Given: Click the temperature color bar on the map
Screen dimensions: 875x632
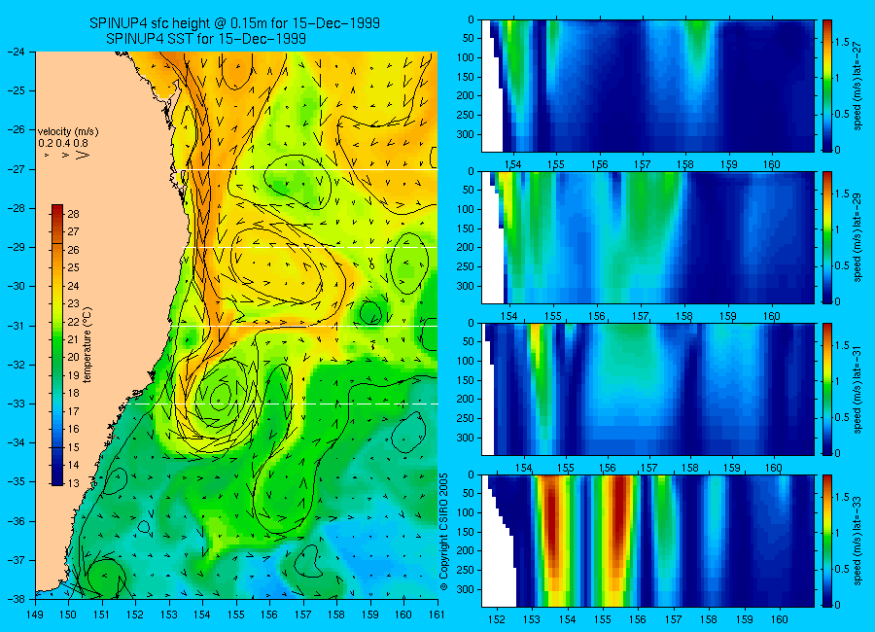Looking at the screenshot, I should pos(57,345).
